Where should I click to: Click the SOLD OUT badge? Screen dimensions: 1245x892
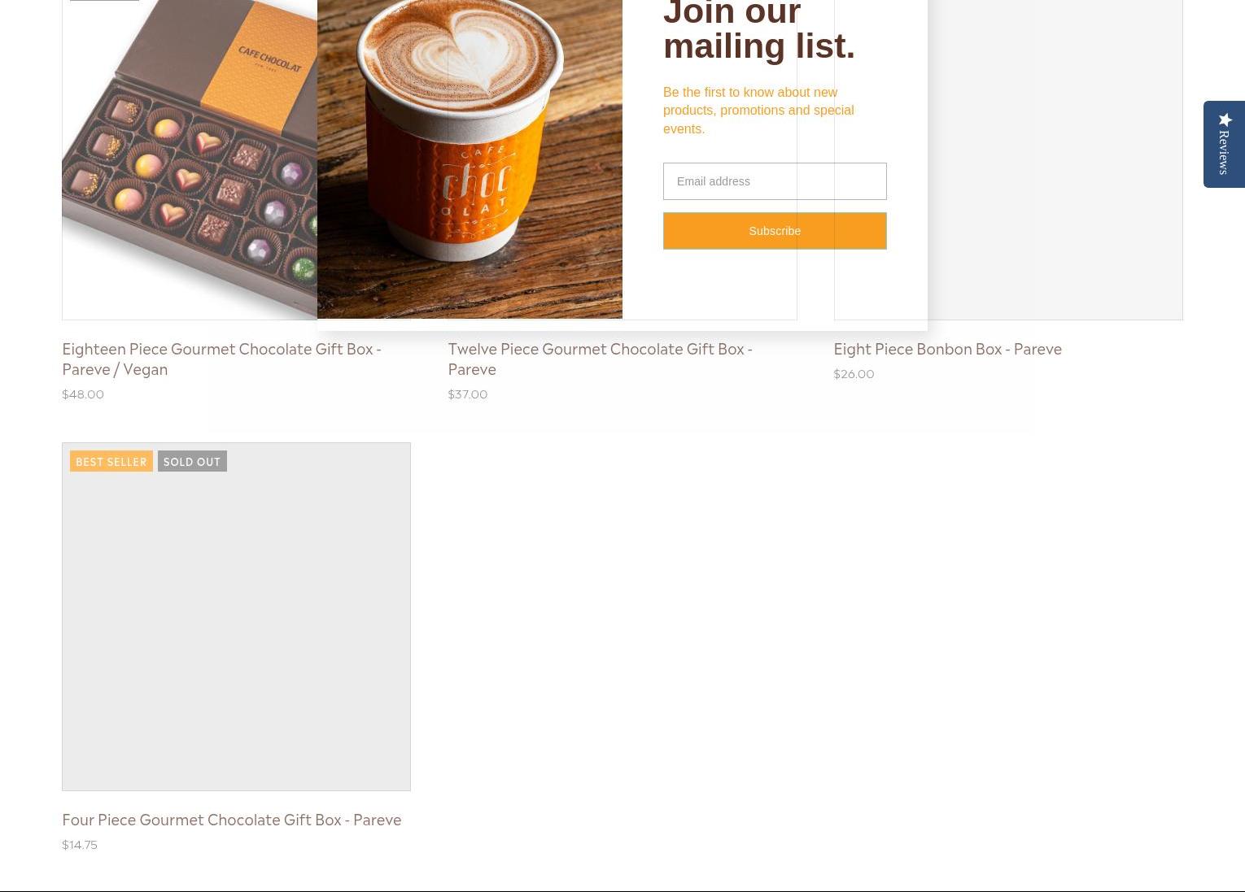tap(192, 461)
